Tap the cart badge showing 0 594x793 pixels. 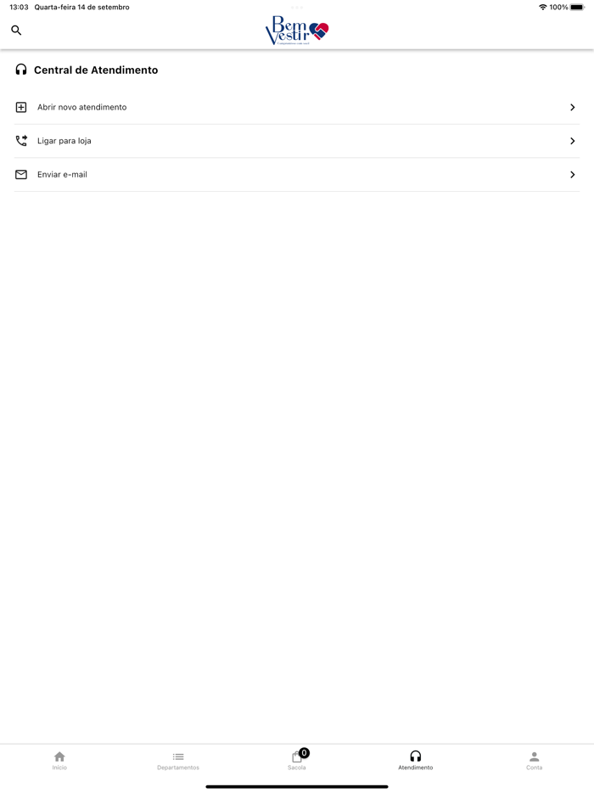(x=305, y=752)
